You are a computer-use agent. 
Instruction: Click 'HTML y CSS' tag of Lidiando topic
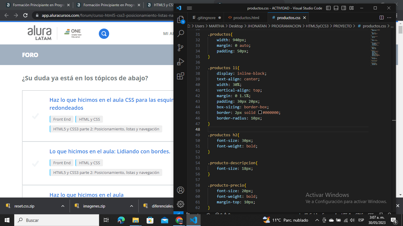pos(89,163)
